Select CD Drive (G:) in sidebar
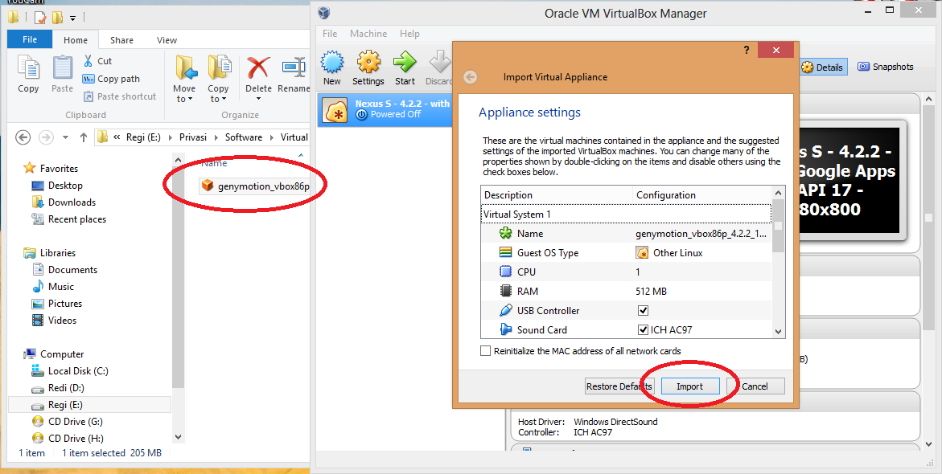942x474 pixels. click(x=68, y=421)
